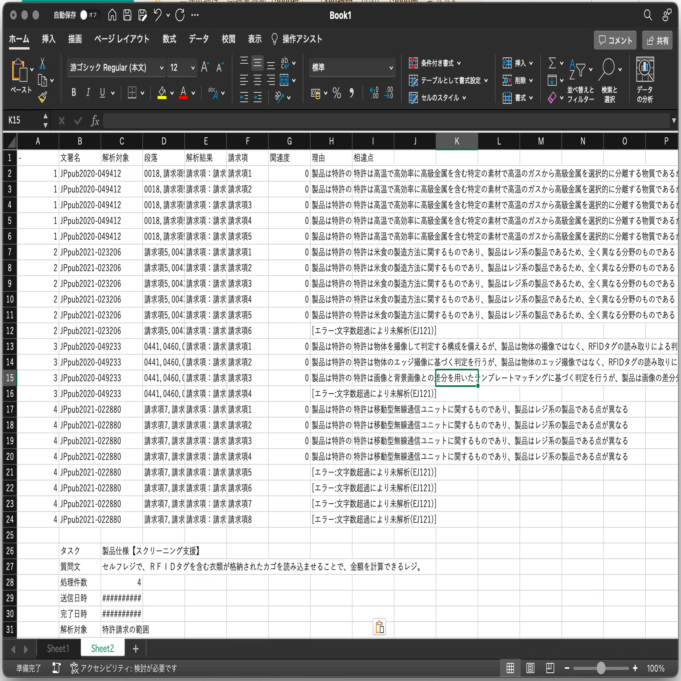Select the entire sheet corner button
This screenshot has width=681, height=681.
click(10, 142)
